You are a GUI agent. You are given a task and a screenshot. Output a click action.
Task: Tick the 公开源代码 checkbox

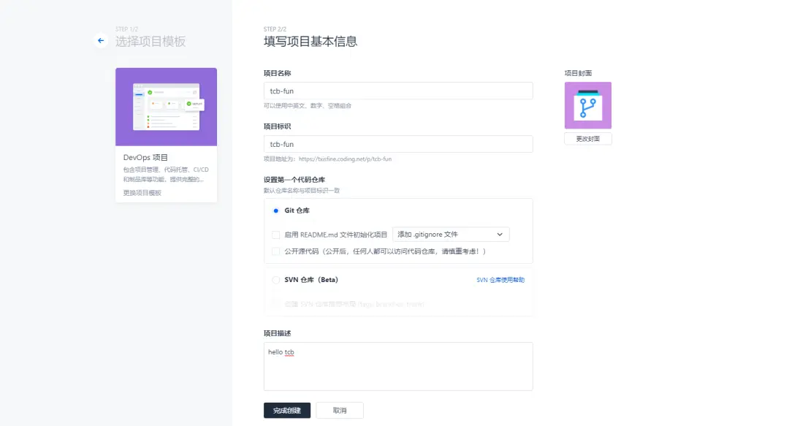[275, 251]
